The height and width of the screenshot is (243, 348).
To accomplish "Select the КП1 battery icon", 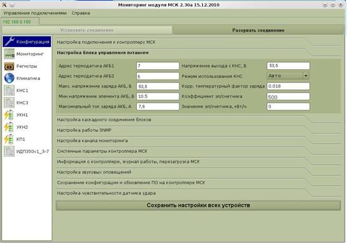I will [10, 139].
